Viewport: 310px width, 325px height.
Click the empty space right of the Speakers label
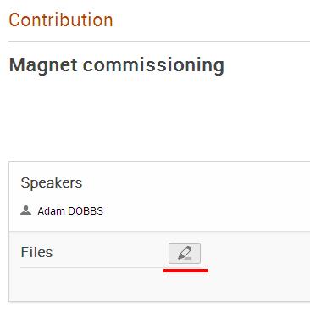point(195,182)
